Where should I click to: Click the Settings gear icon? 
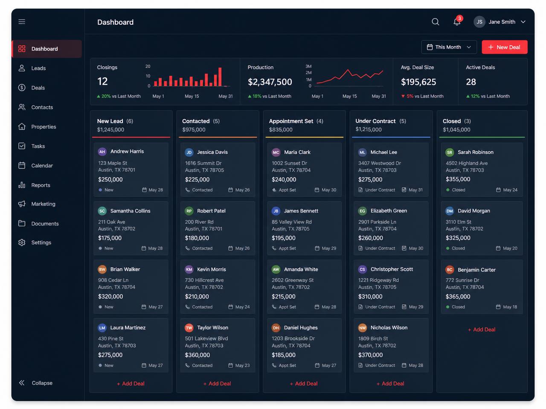(x=22, y=242)
